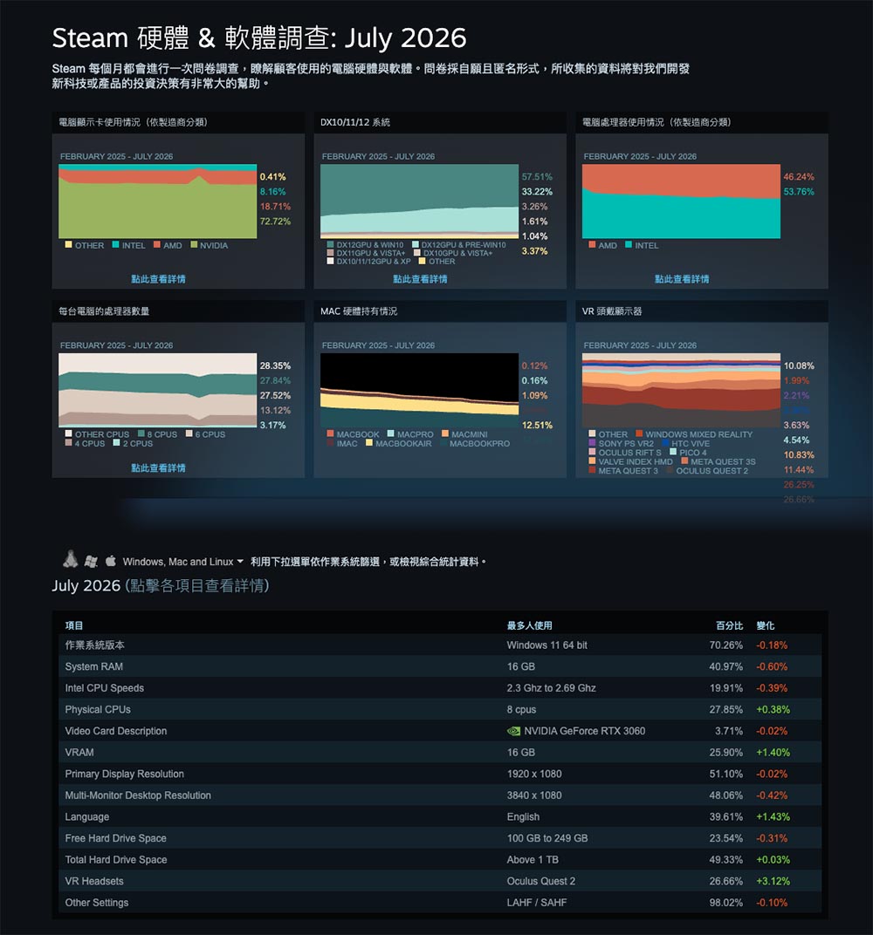The height and width of the screenshot is (935, 873).
Task: Expand the Language row
Action: tap(440, 817)
